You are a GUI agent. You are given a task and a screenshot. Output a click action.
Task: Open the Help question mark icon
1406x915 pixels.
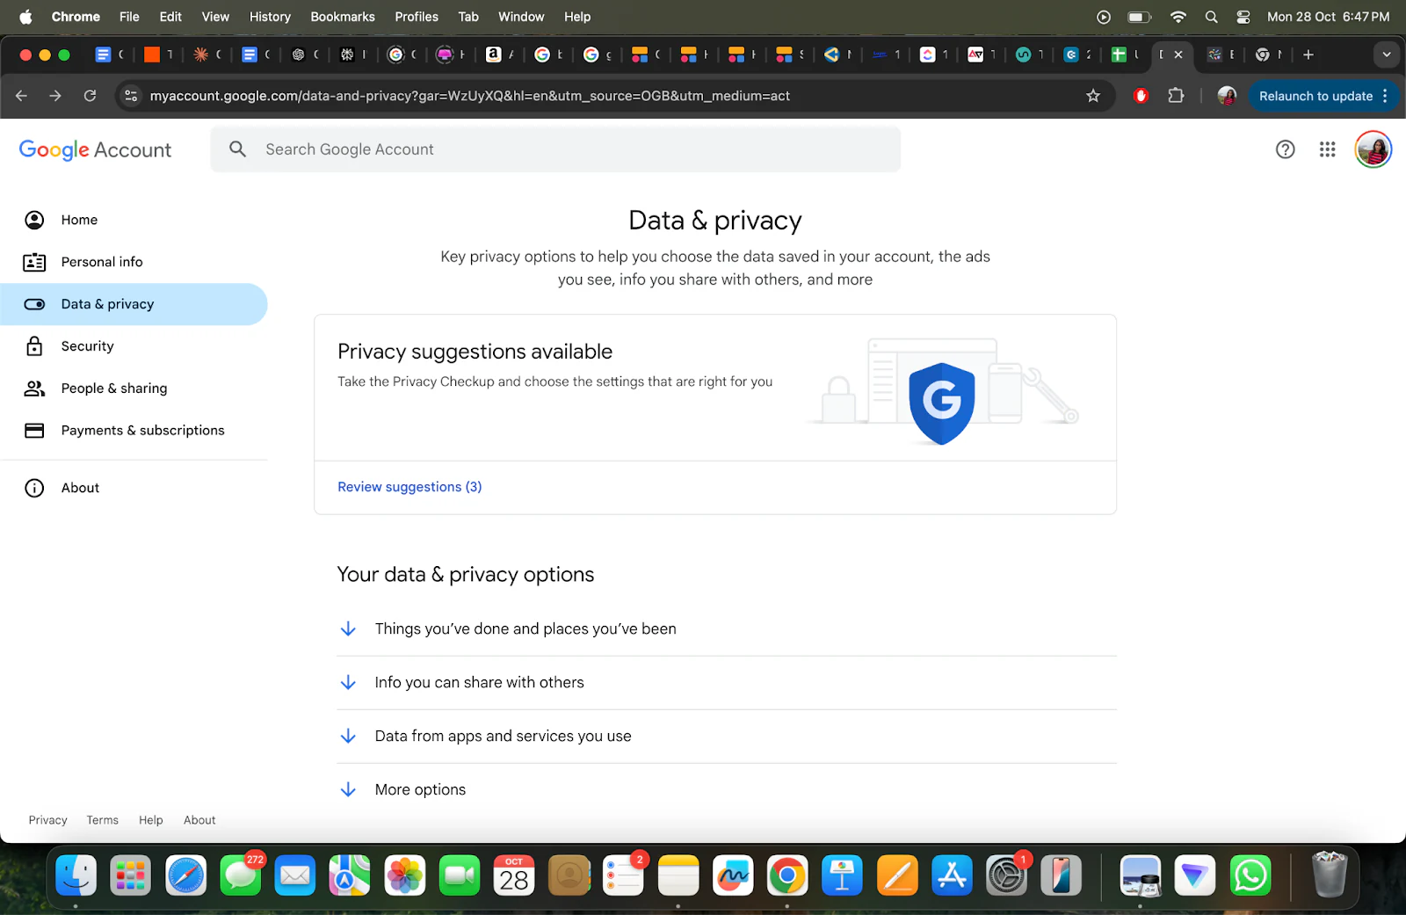(1285, 149)
